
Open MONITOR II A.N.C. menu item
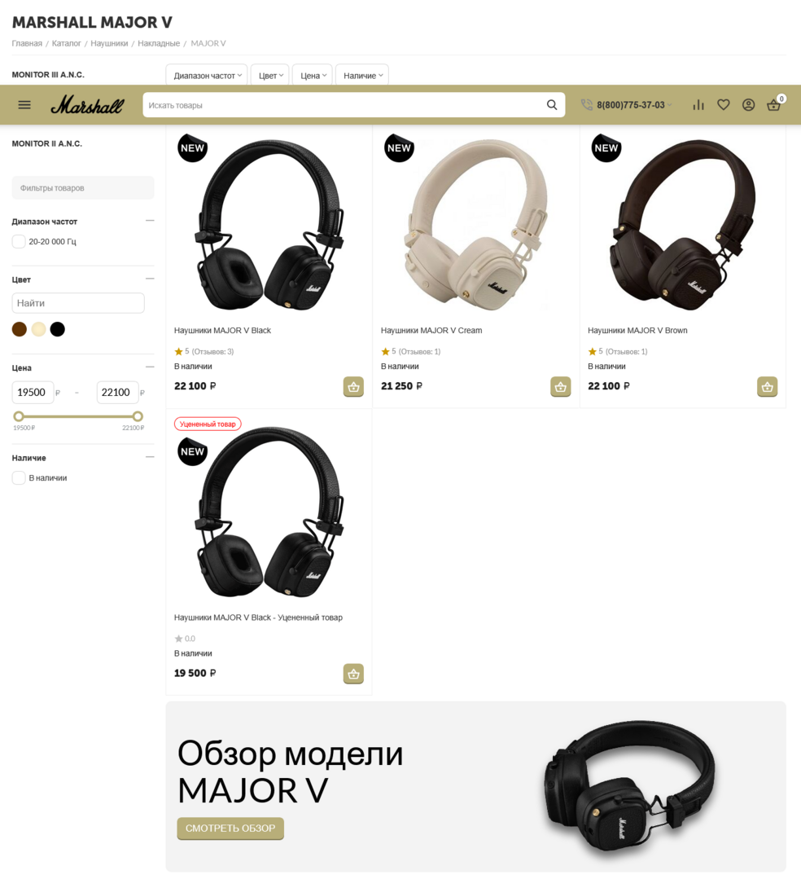point(47,144)
